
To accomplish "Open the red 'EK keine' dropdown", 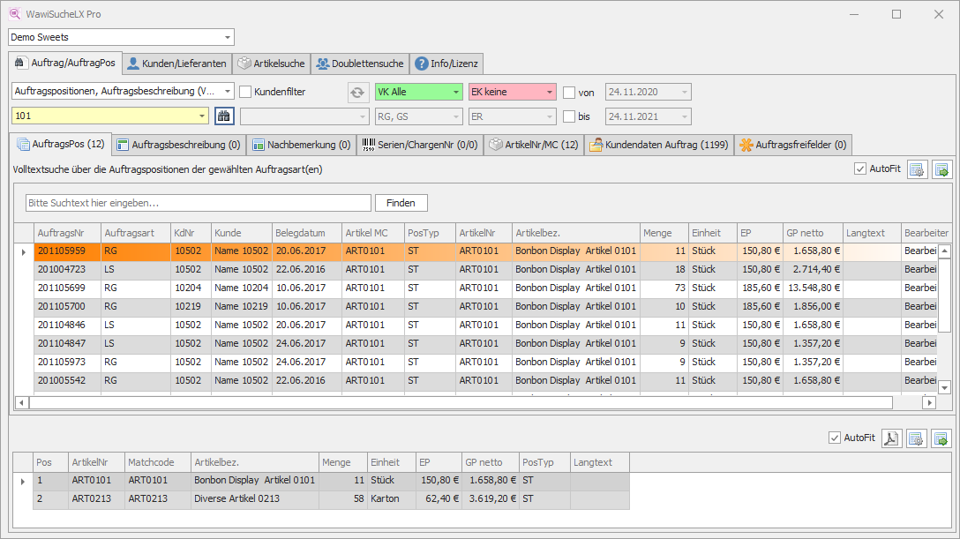I will coord(550,92).
